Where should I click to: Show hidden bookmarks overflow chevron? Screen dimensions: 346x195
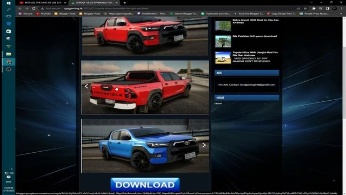click(x=341, y=14)
